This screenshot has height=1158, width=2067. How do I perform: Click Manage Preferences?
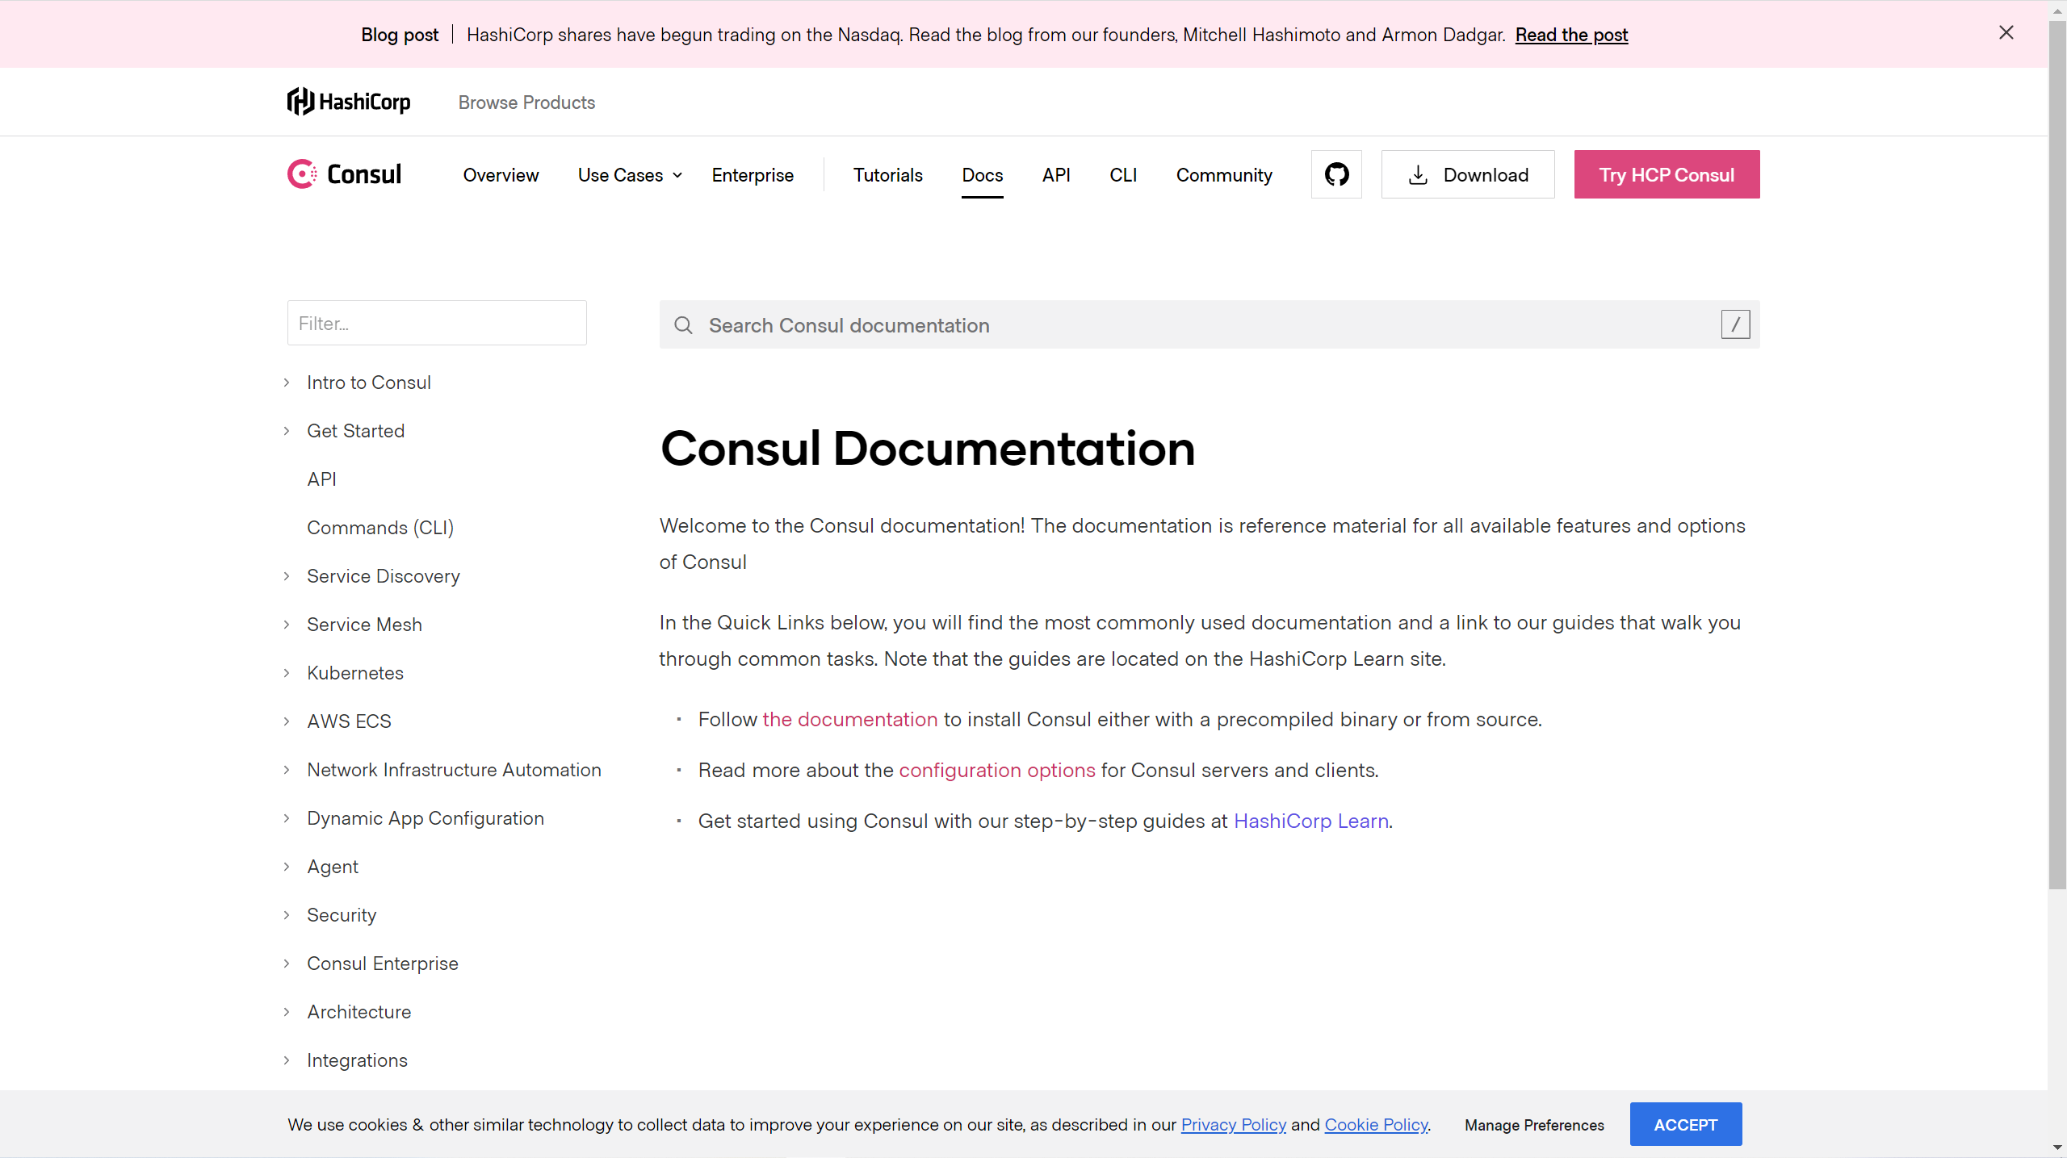point(1534,1125)
